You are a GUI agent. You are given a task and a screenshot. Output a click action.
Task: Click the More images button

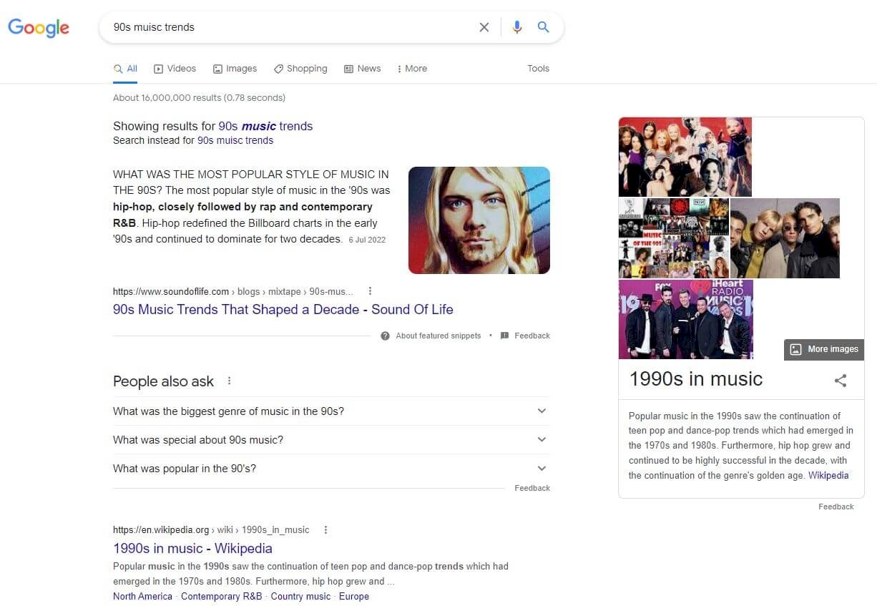(824, 349)
